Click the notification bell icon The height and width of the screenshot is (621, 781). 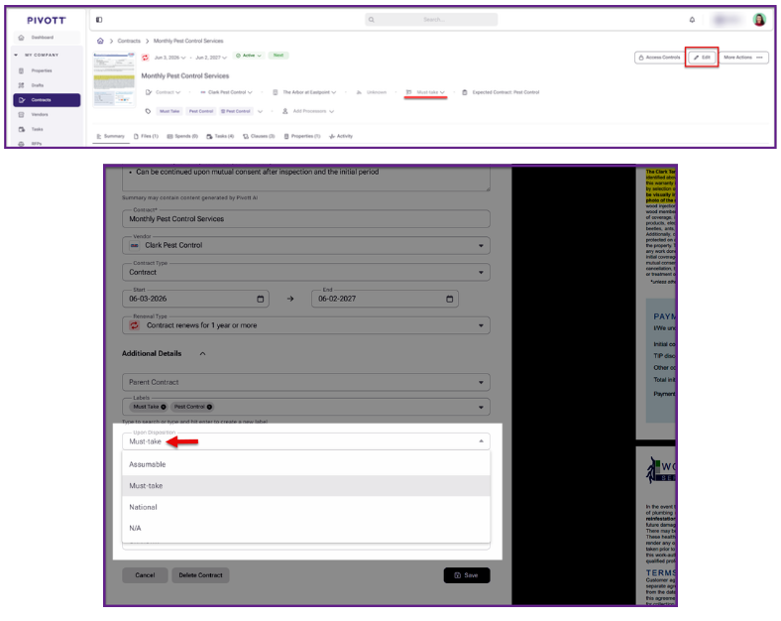[692, 20]
